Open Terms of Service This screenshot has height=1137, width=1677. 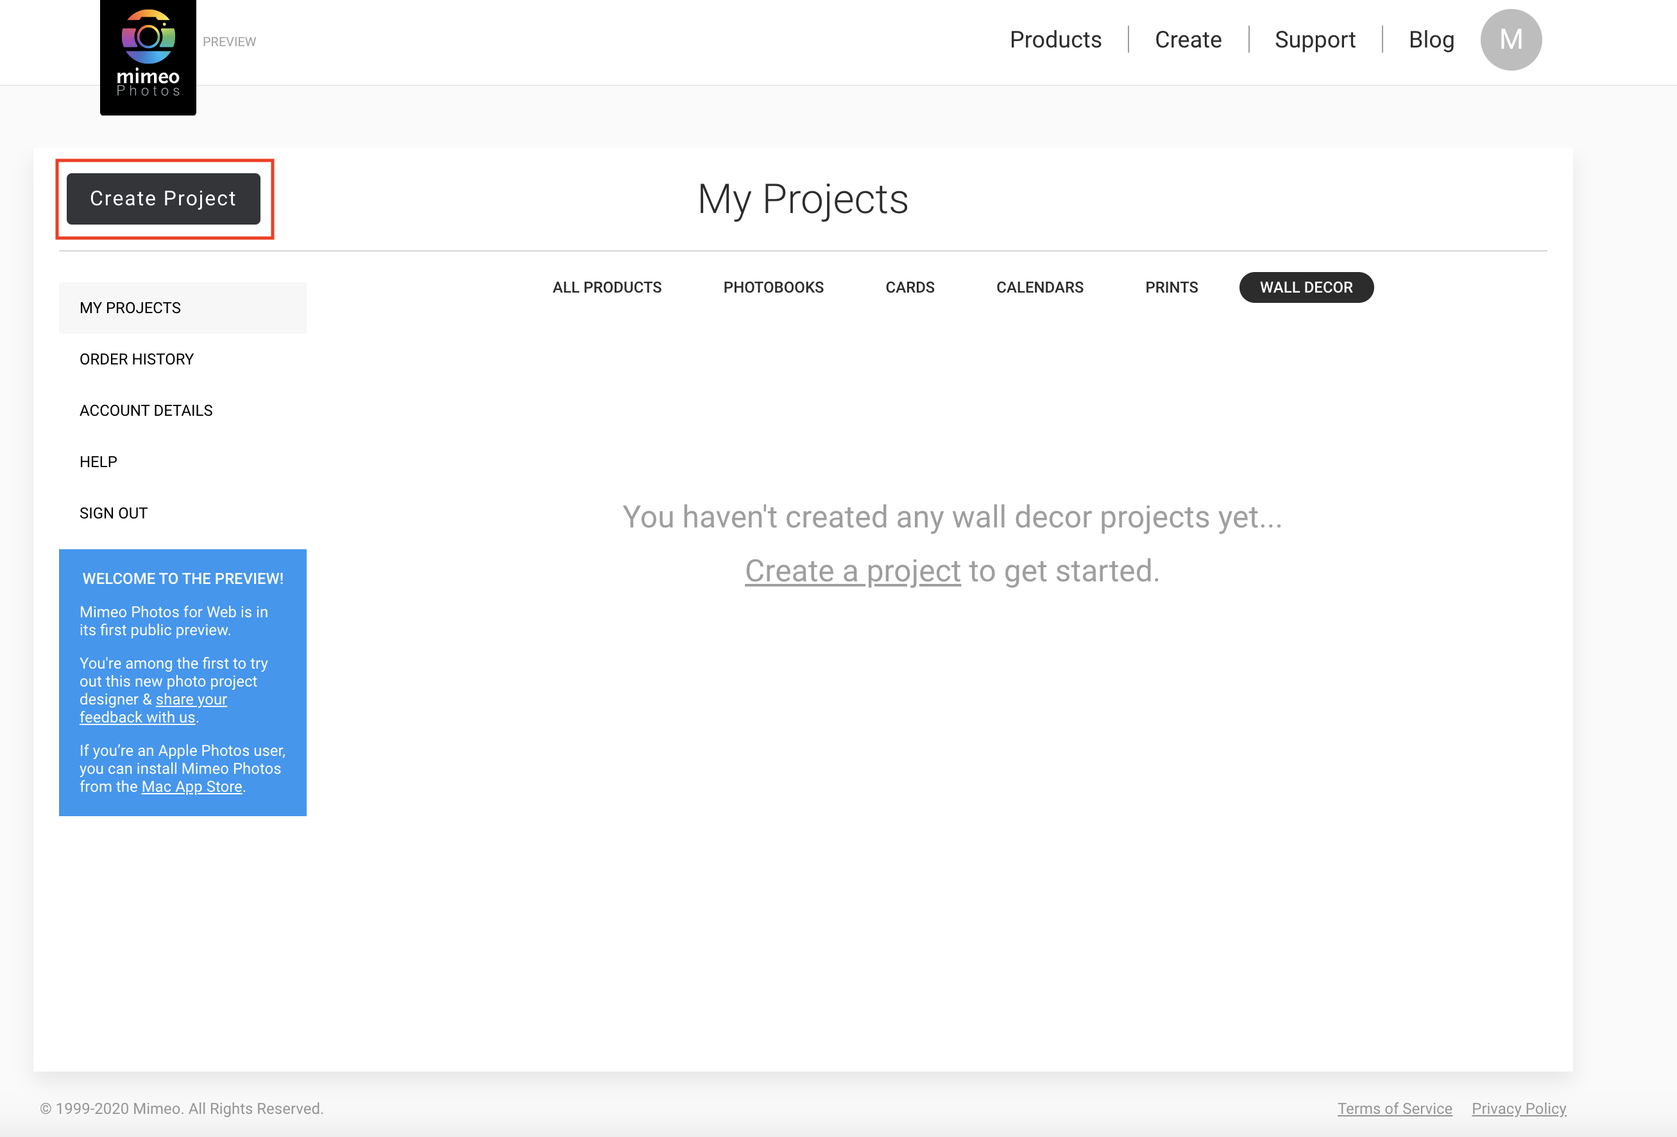[x=1394, y=1108]
